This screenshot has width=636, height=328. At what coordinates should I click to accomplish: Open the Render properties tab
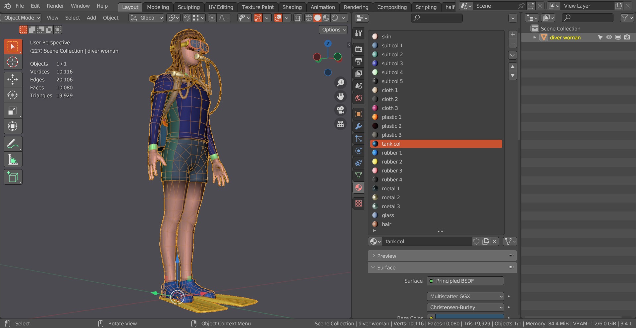tap(358, 49)
